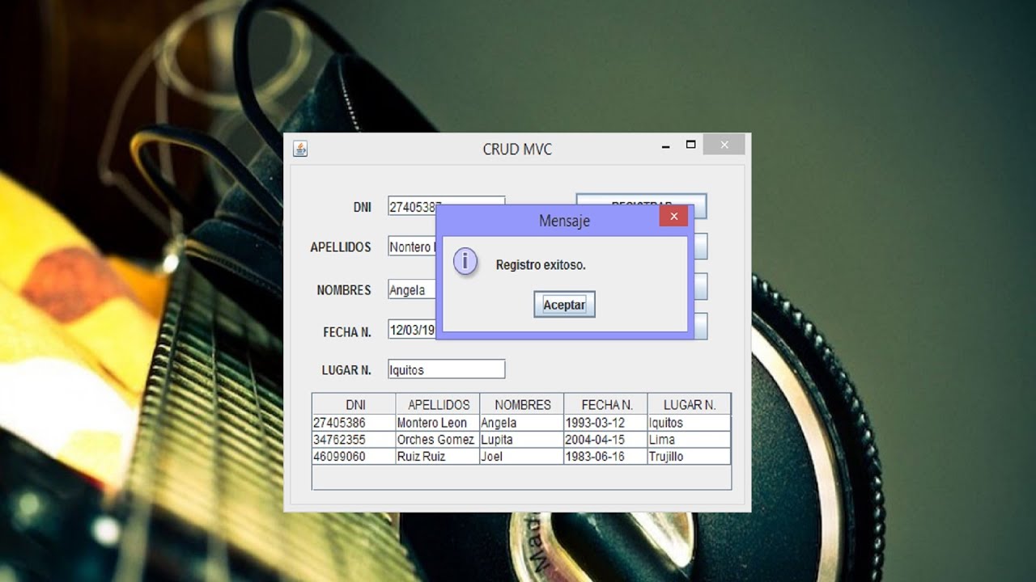
Task: Select table cell 34762355
Action: coord(354,440)
